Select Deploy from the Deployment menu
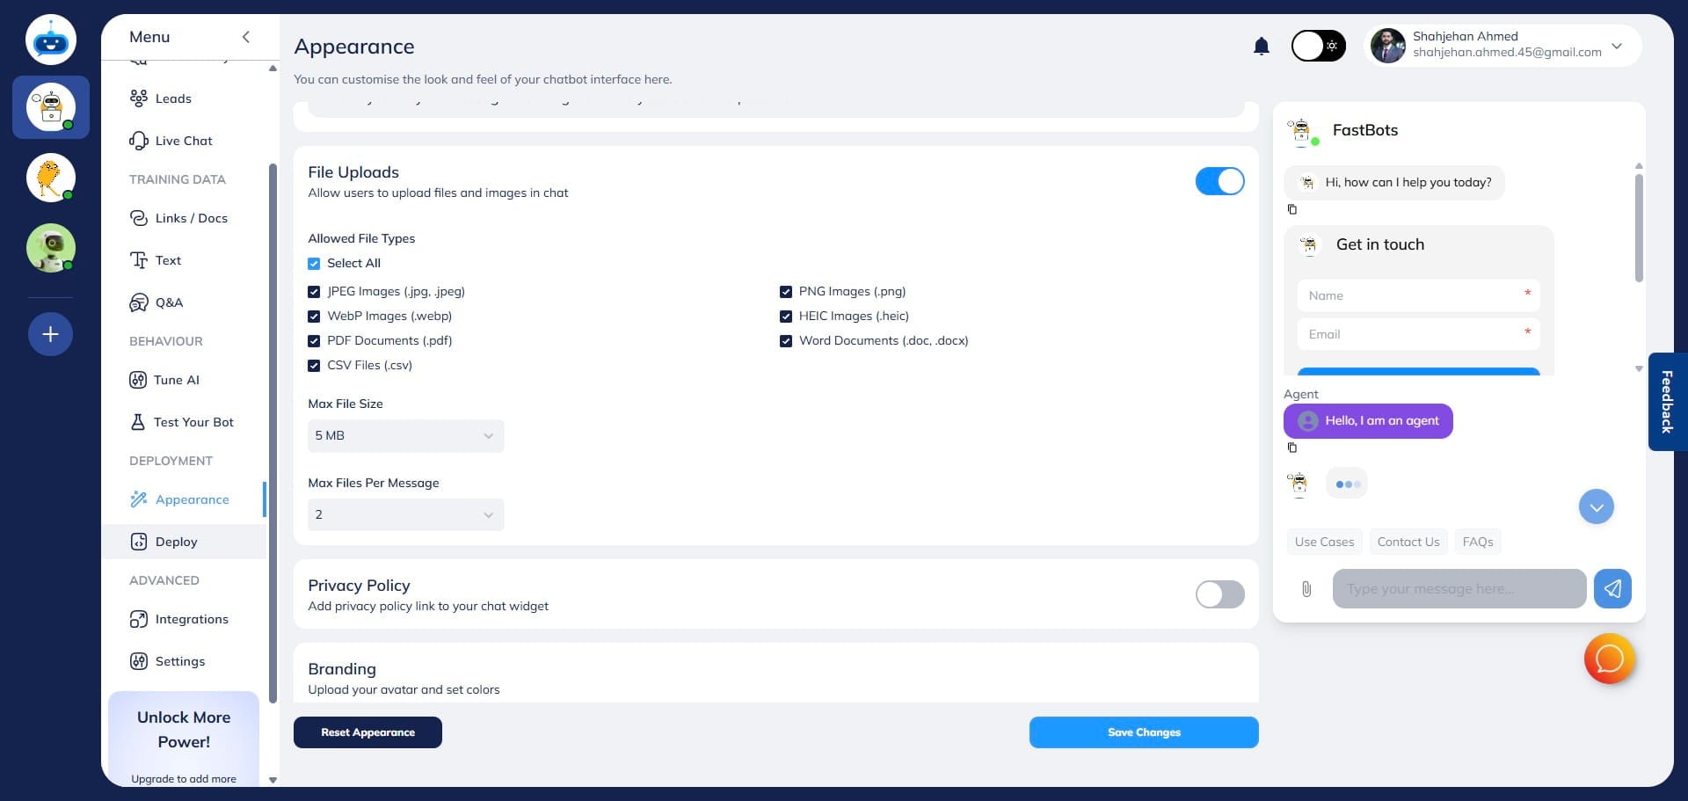 coord(176,542)
